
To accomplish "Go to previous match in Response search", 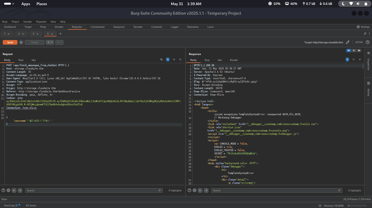I will tap(200, 190).
